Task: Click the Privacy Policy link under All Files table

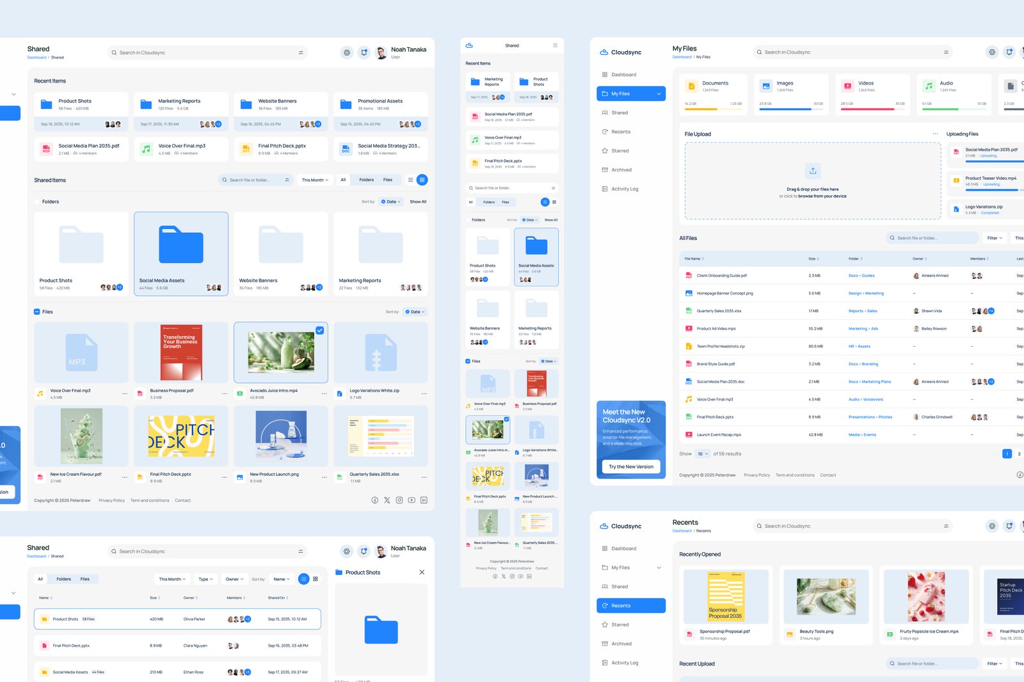Action: tap(756, 475)
